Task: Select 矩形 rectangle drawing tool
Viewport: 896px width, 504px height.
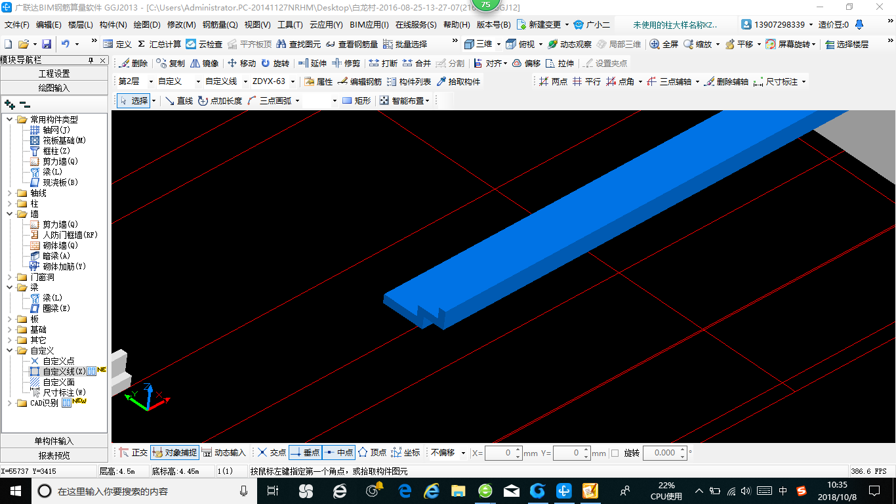Action: (356, 100)
